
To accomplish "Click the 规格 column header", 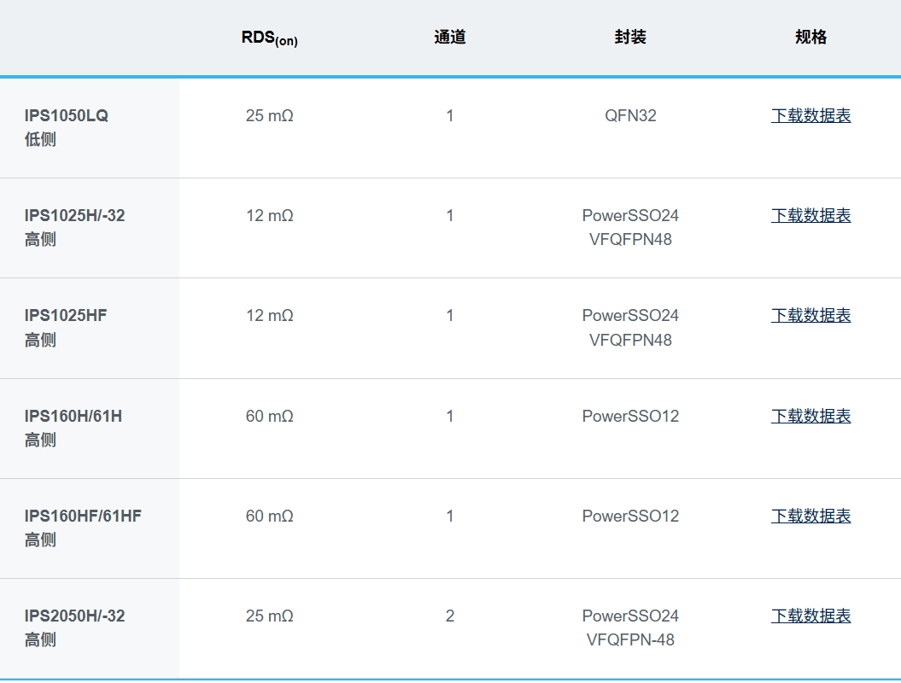I will click(810, 38).
